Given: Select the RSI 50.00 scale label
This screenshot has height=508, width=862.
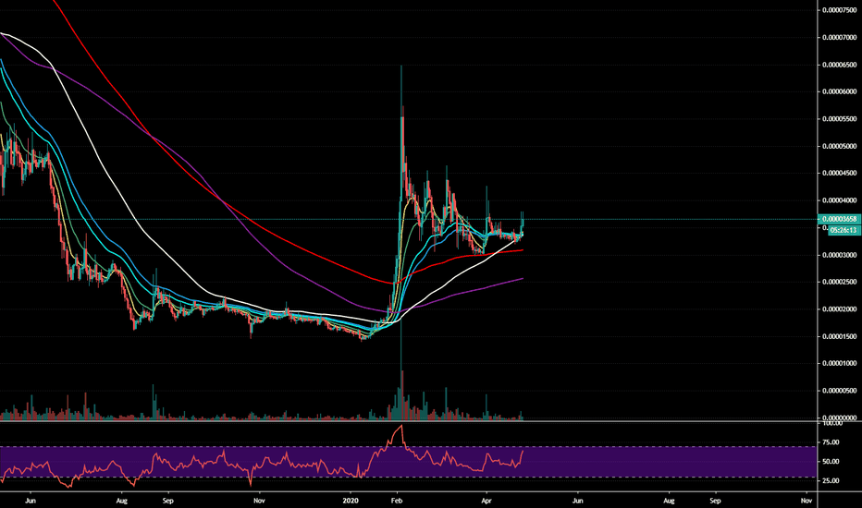Looking at the screenshot, I should click(x=831, y=461).
